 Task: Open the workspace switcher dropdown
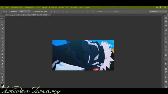coord(158,11)
